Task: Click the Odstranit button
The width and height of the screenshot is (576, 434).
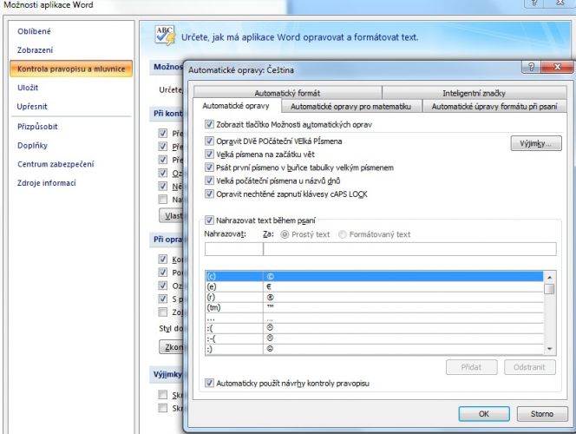Action: (x=530, y=367)
